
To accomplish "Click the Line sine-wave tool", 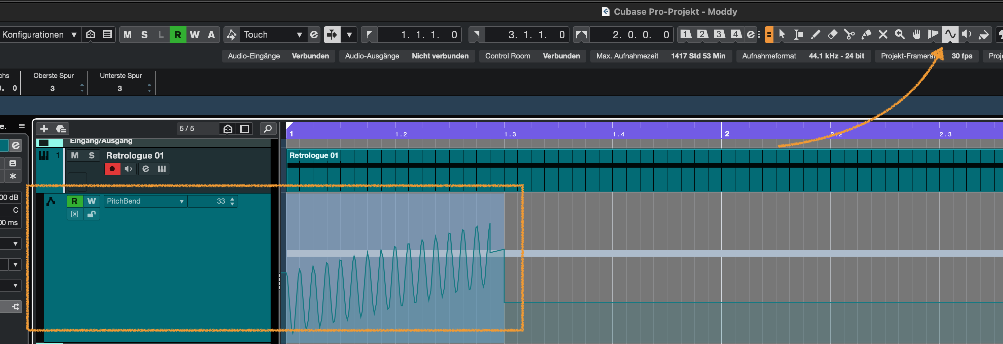I will click(x=950, y=35).
